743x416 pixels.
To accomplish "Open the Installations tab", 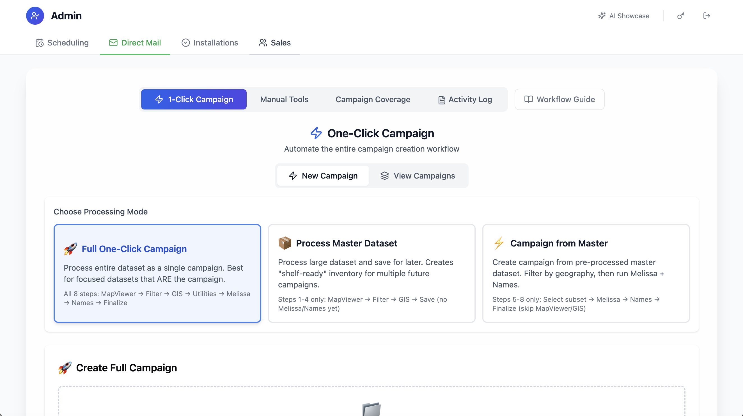I will [x=210, y=43].
